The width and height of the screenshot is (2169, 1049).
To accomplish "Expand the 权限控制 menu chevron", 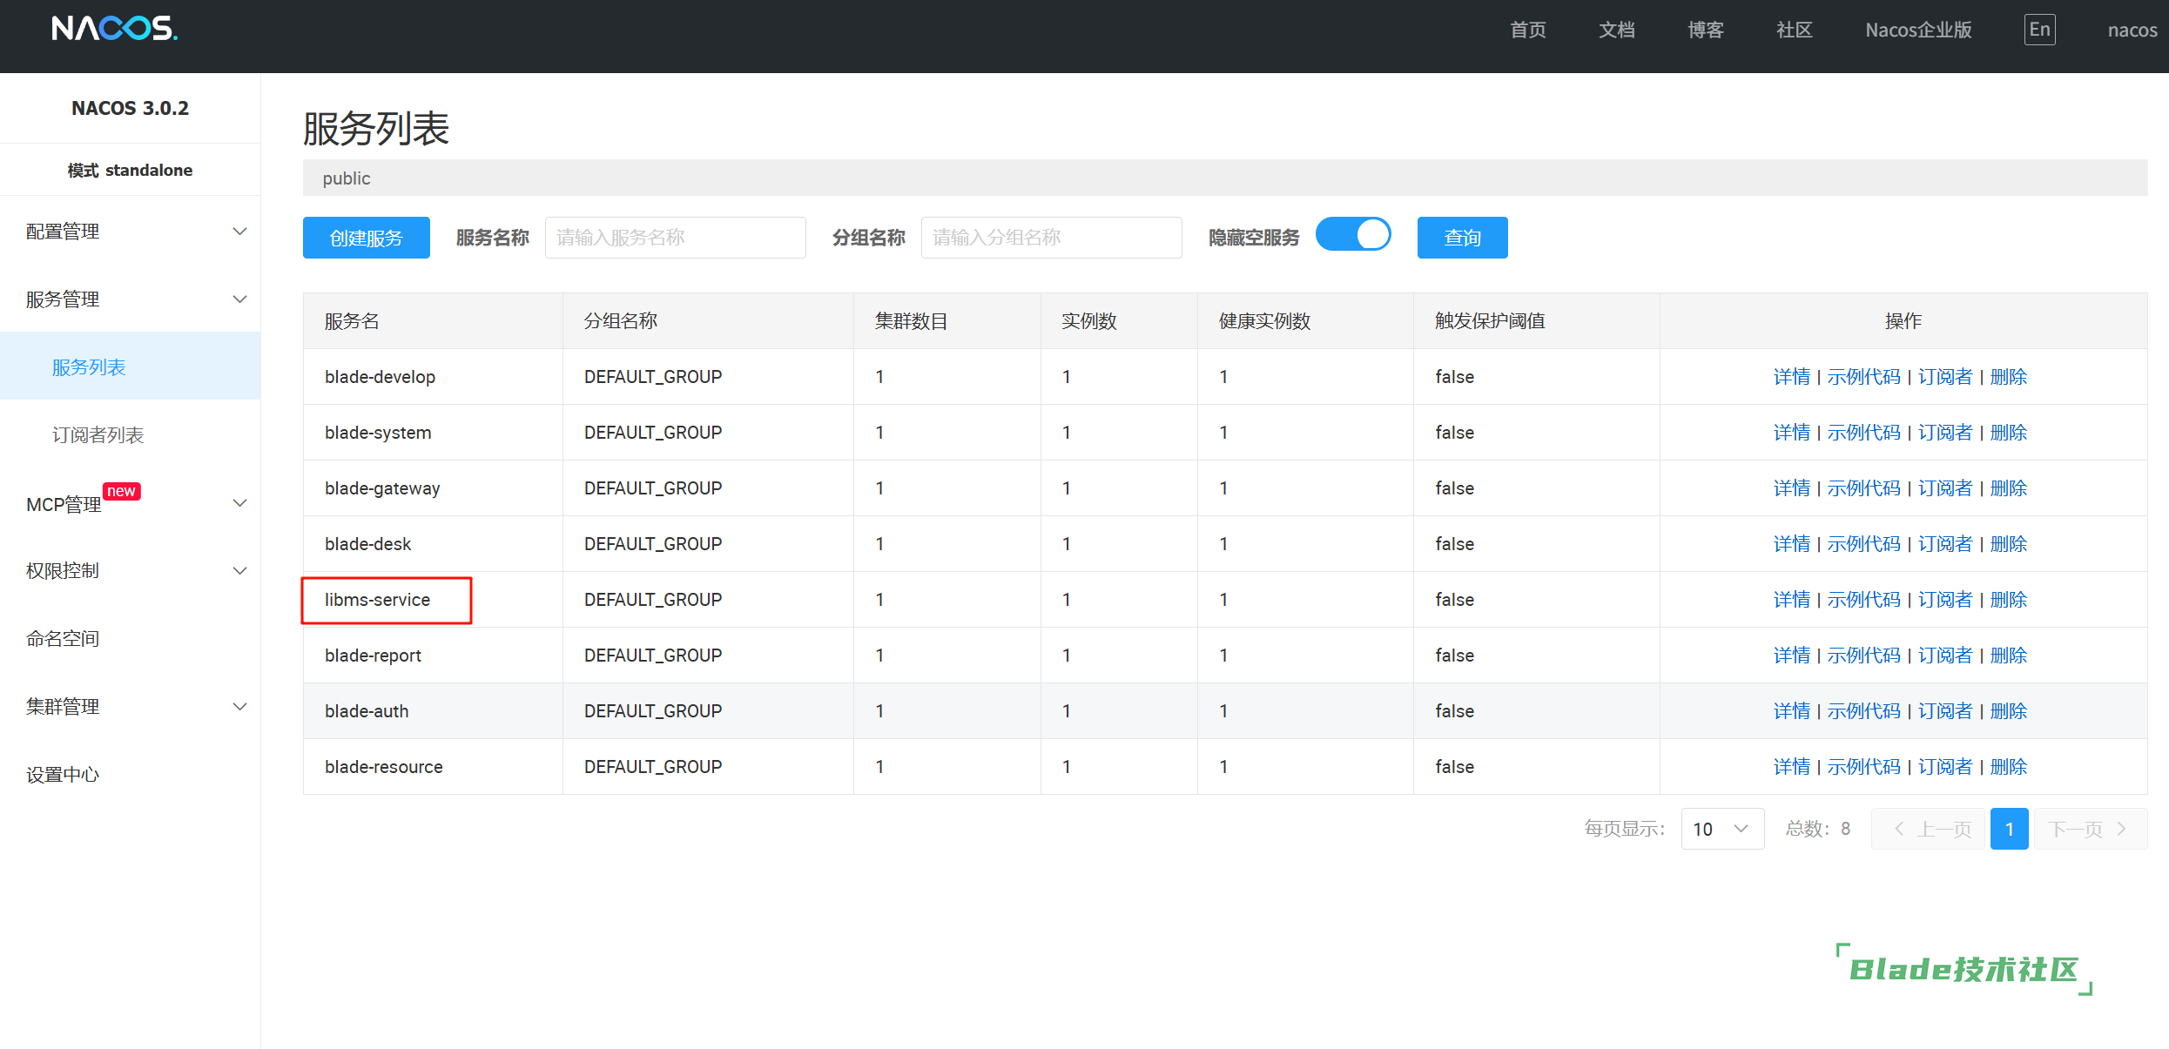I will click(239, 571).
